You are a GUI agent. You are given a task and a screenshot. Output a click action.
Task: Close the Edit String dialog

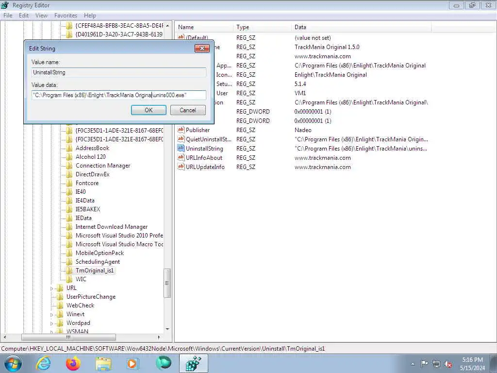[x=202, y=48]
